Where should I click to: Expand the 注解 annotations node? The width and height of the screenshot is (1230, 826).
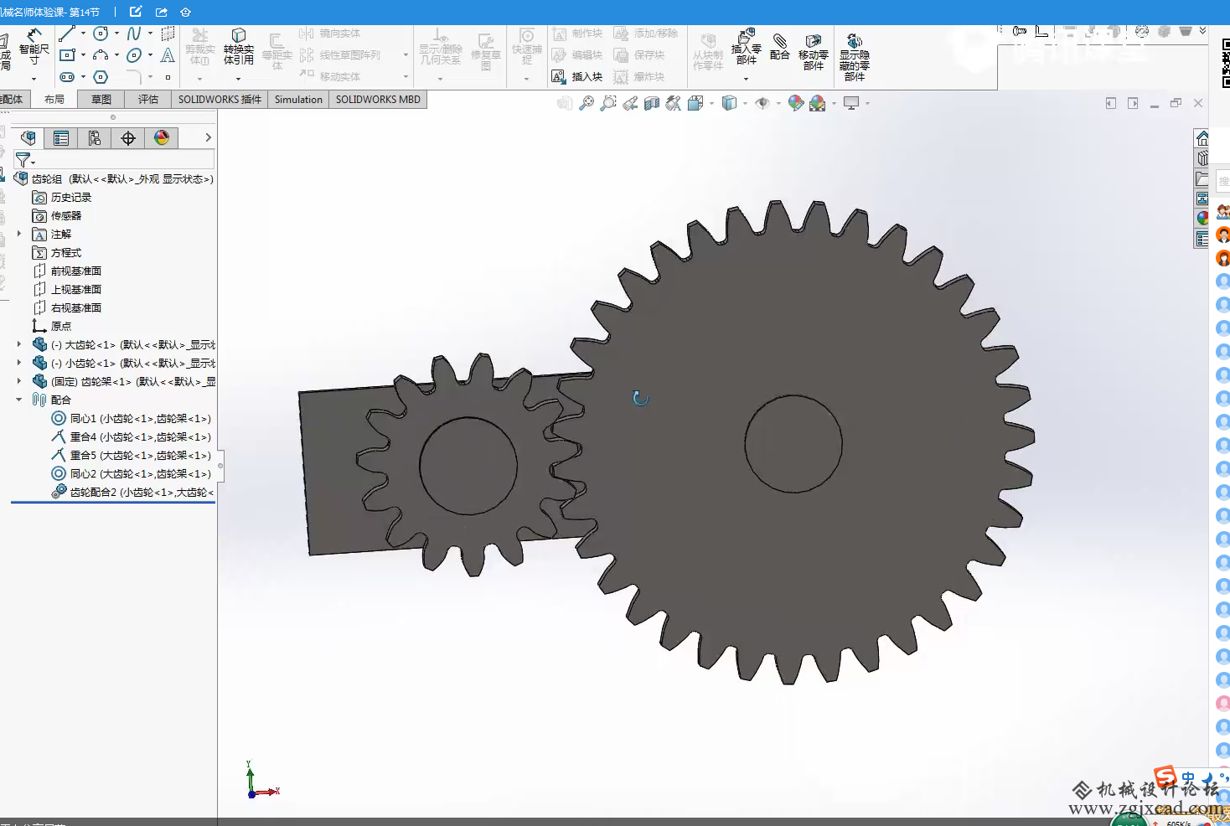19,234
